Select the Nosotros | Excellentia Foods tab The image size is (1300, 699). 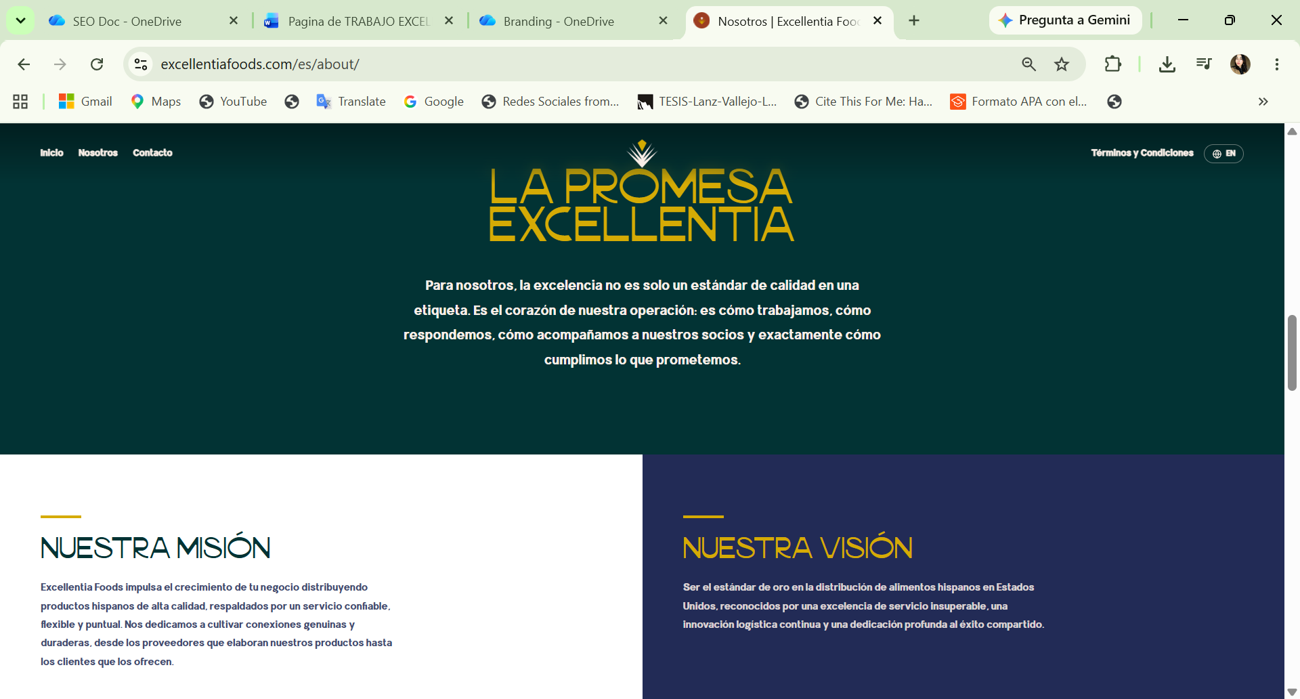tap(787, 21)
